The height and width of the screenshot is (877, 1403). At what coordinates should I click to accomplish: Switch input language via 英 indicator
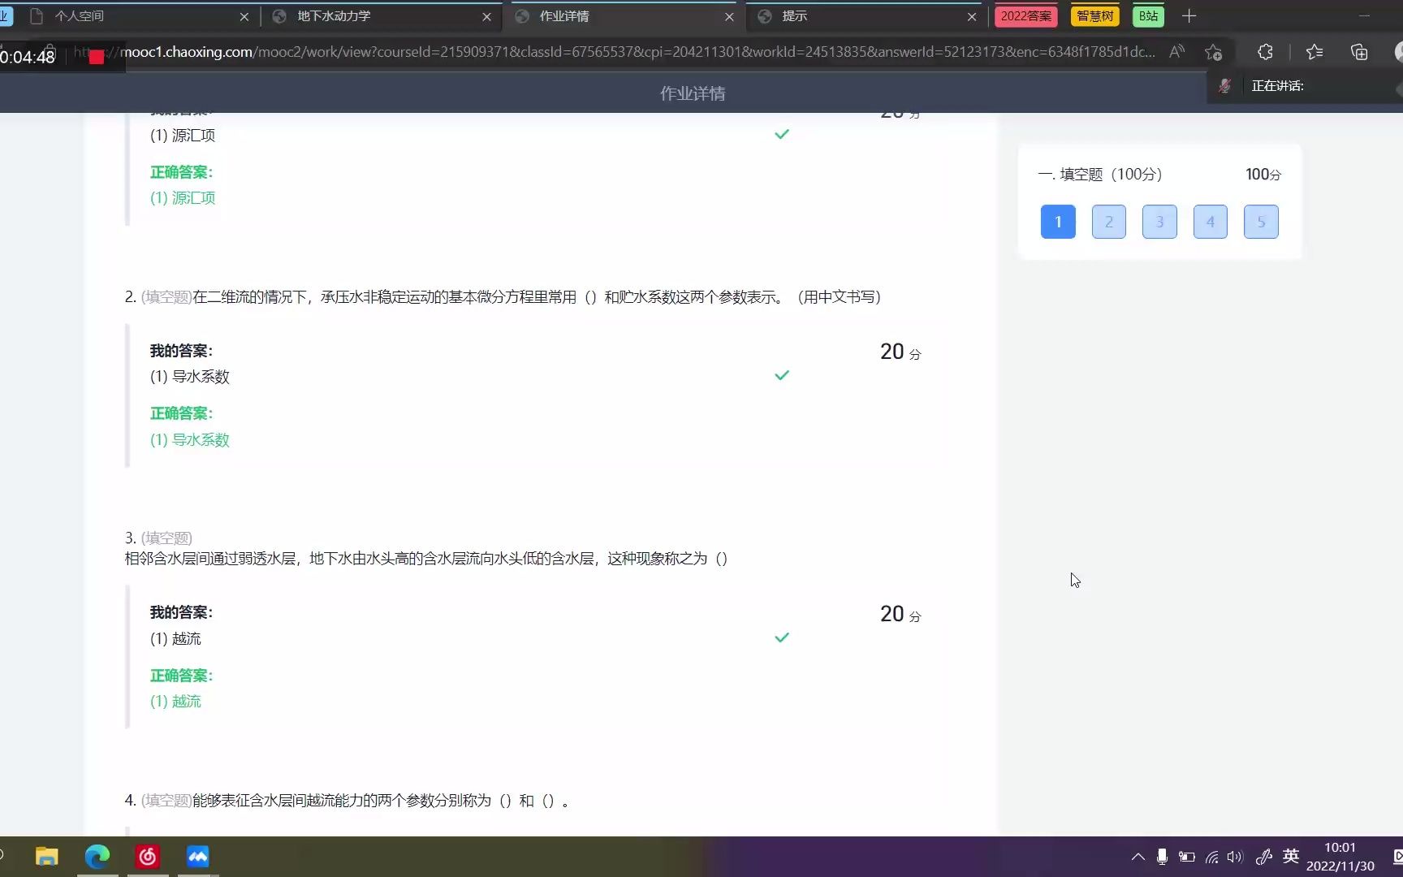(1291, 857)
